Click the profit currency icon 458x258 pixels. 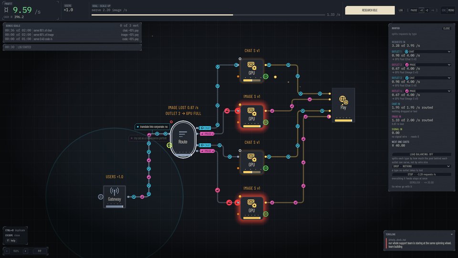pos(6,10)
